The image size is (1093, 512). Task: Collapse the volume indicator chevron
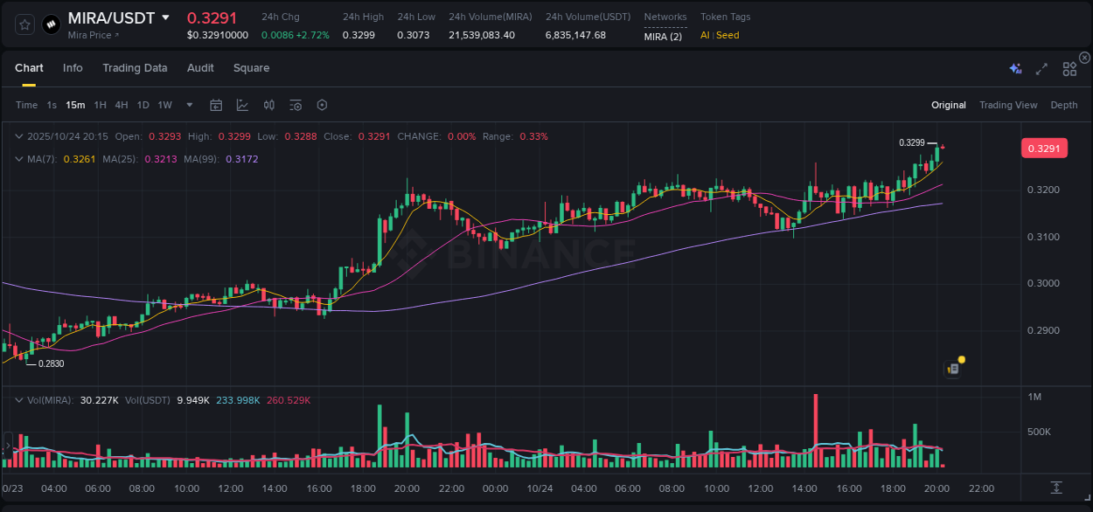coord(18,399)
